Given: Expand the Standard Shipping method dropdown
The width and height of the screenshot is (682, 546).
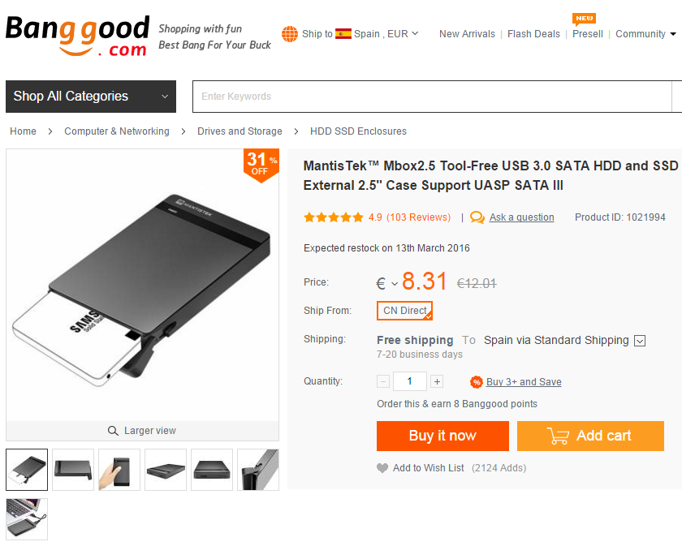Looking at the screenshot, I should 640,341.
